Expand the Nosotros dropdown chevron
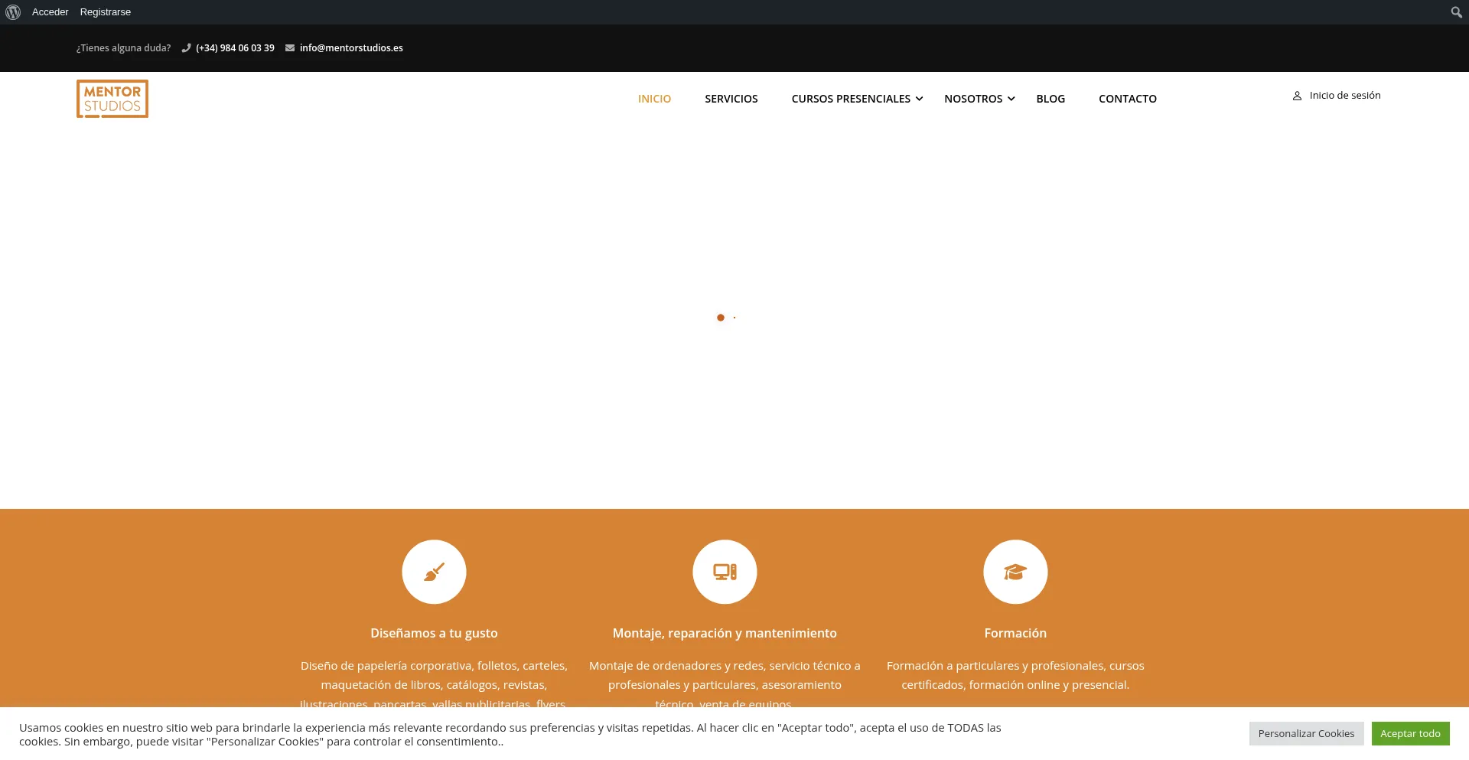 click(1011, 99)
